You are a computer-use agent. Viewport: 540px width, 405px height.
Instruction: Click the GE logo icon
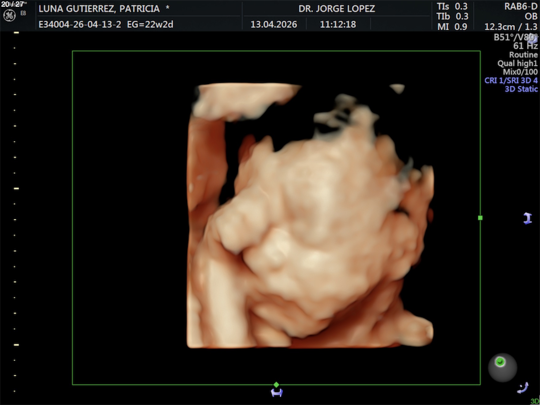pyautogui.click(x=9, y=15)
